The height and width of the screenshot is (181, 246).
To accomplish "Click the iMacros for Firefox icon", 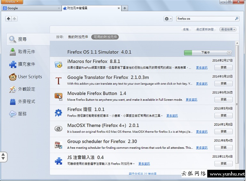I will tap(59, 65).
